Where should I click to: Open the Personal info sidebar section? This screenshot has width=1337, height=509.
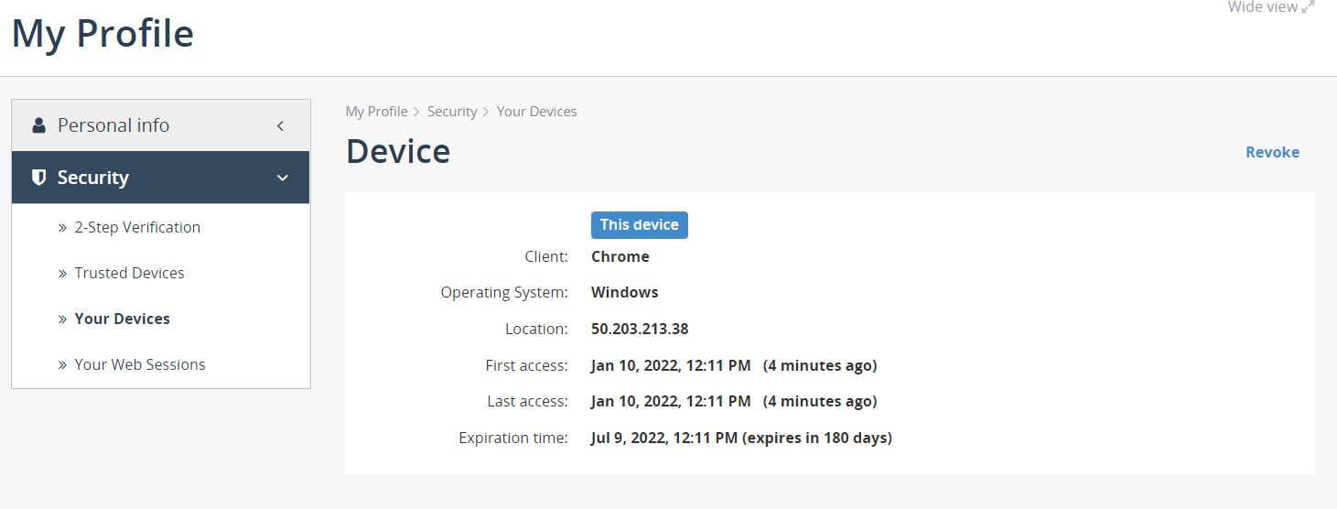coord(161,125)
